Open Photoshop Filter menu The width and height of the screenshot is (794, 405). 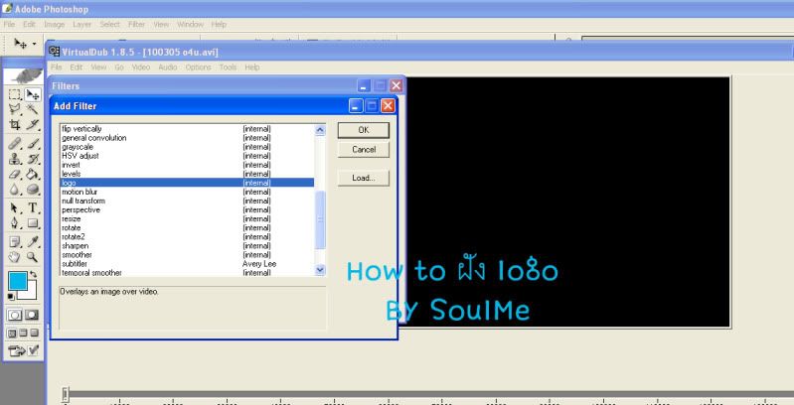136,24
